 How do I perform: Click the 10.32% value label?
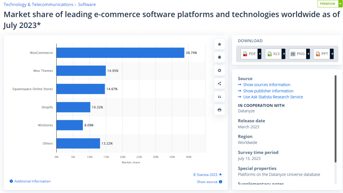pyautogui.click(x=97, y=107)
